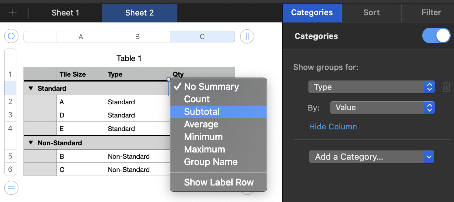
Task: Collapse the Standard group triangle
Action: (x=31, y=88)
